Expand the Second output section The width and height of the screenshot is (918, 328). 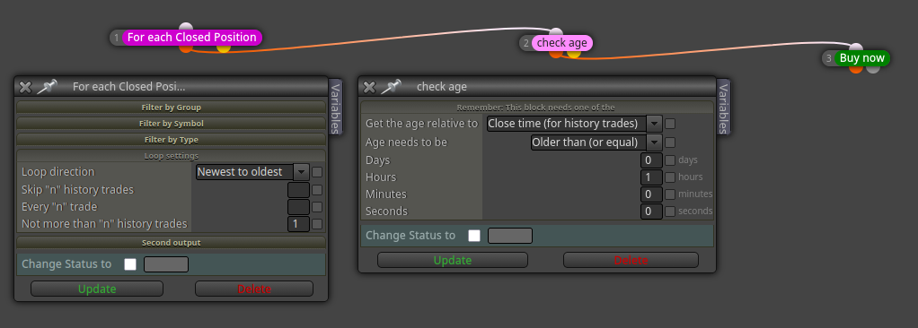[171, 243]
